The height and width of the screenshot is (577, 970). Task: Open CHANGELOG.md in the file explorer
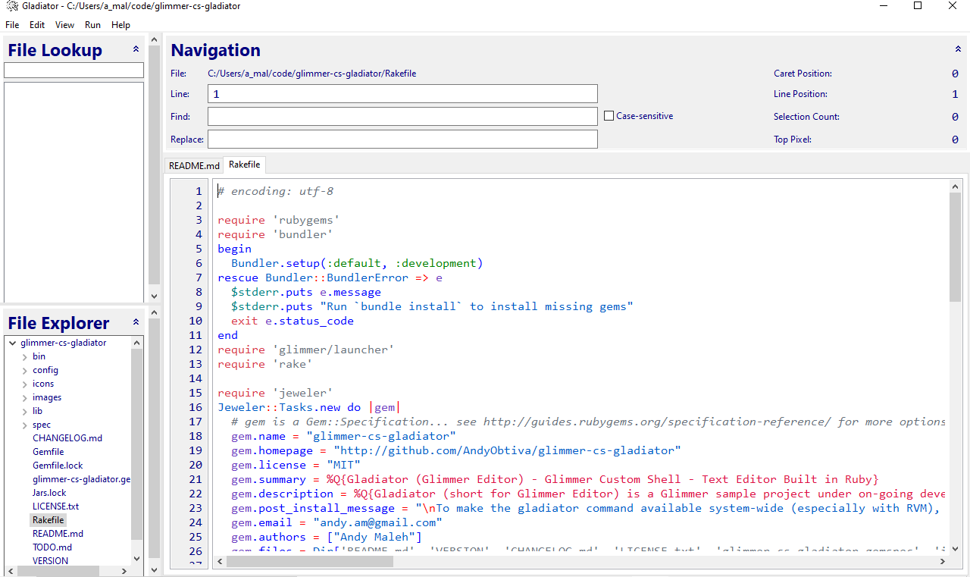pos(67,438)
